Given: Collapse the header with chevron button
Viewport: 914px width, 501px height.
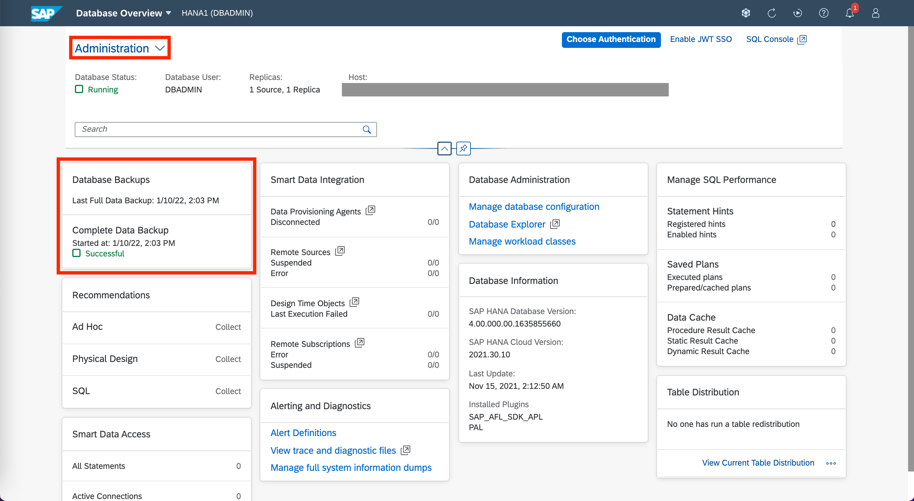Looking at the screenshot, I should click(x=444, y=148).
